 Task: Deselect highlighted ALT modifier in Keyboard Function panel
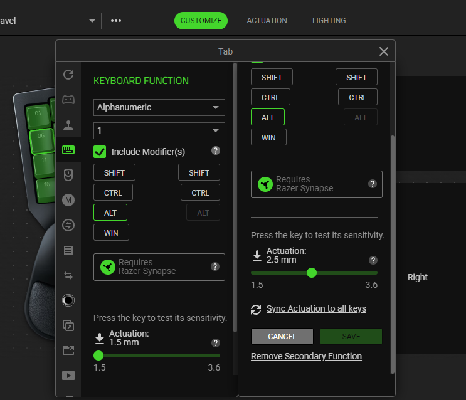pyautogui.click(x=110, y=213)
